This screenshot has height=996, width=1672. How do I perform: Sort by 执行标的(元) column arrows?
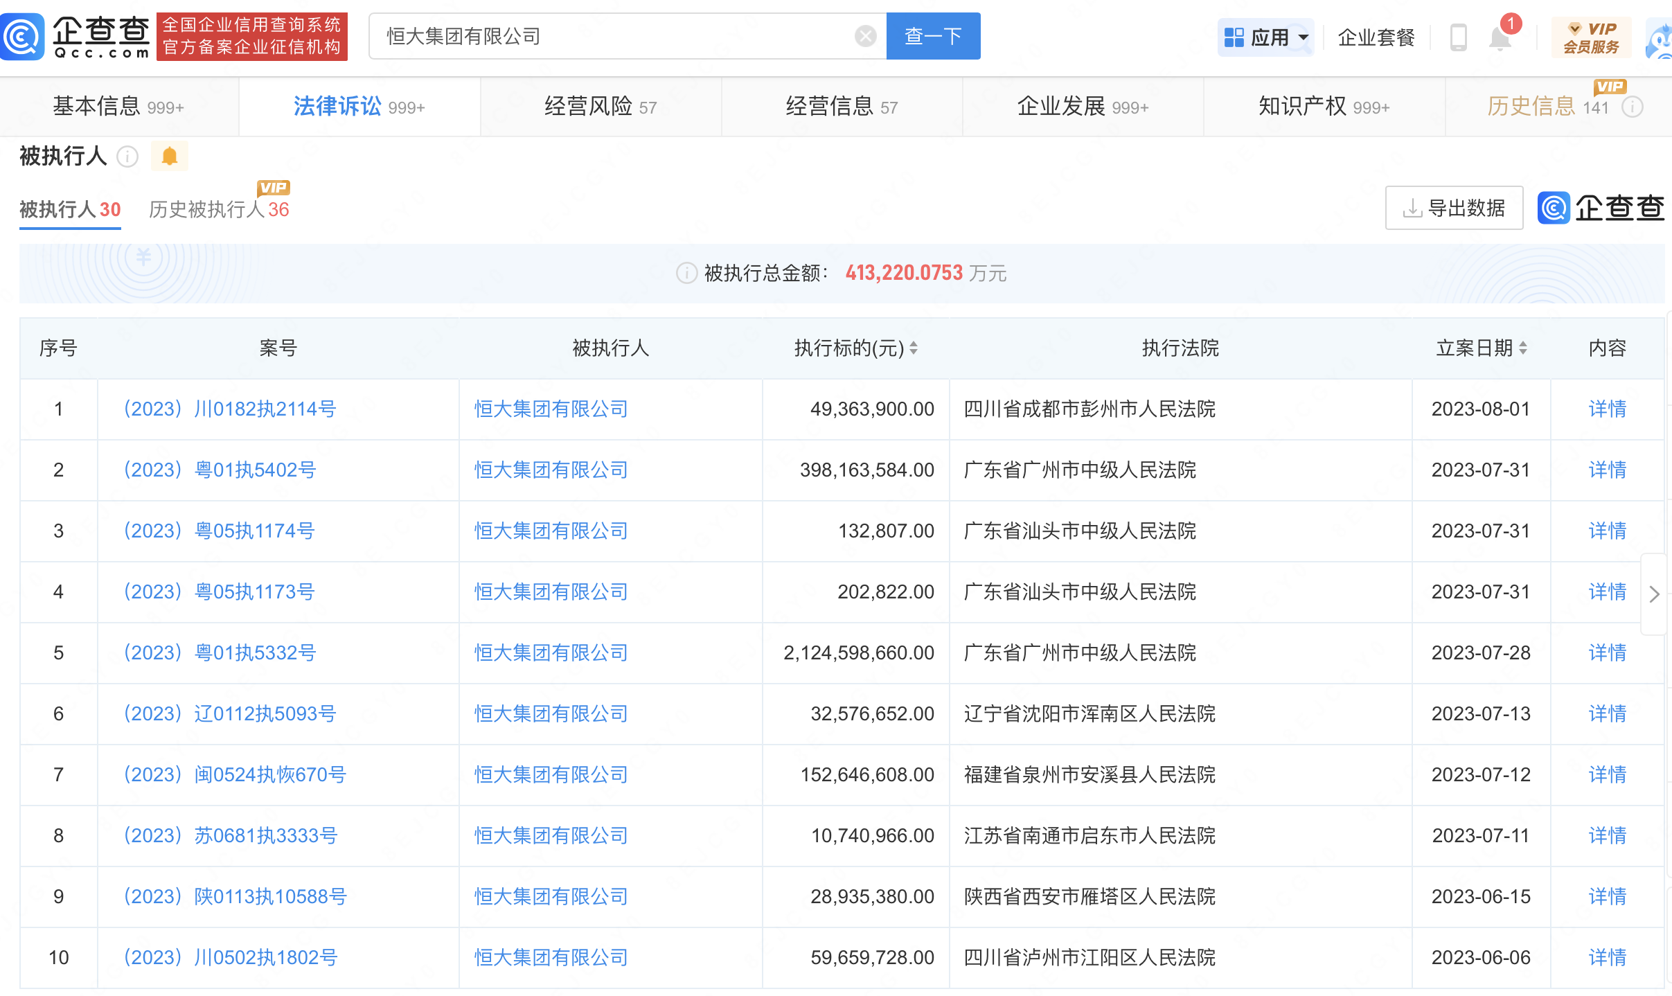click(x=914, y=348)
